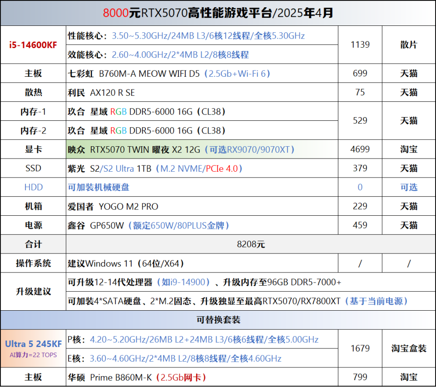
Task: Select 映众 RTX5070 TWIN 曜夜 X2 12G cell
Action: tap(202, 149)
